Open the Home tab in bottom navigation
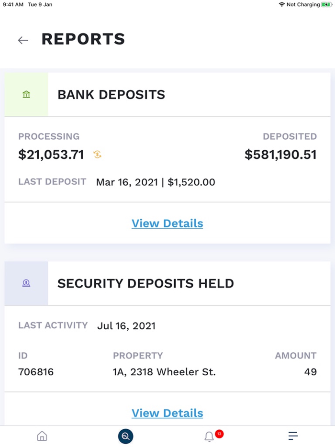 point(42,436)
